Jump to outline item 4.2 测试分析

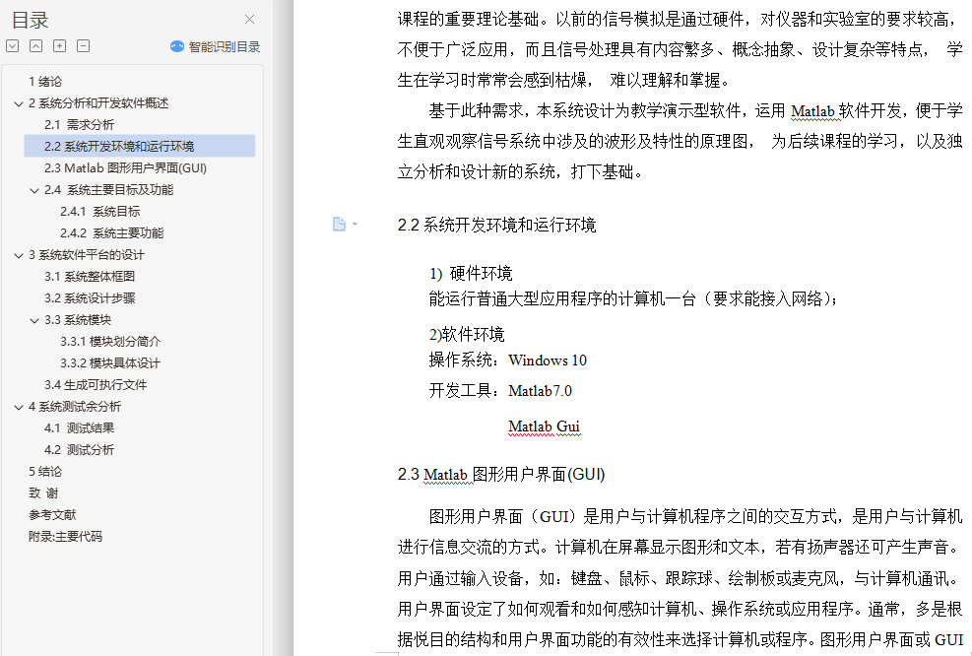[80, 450]
